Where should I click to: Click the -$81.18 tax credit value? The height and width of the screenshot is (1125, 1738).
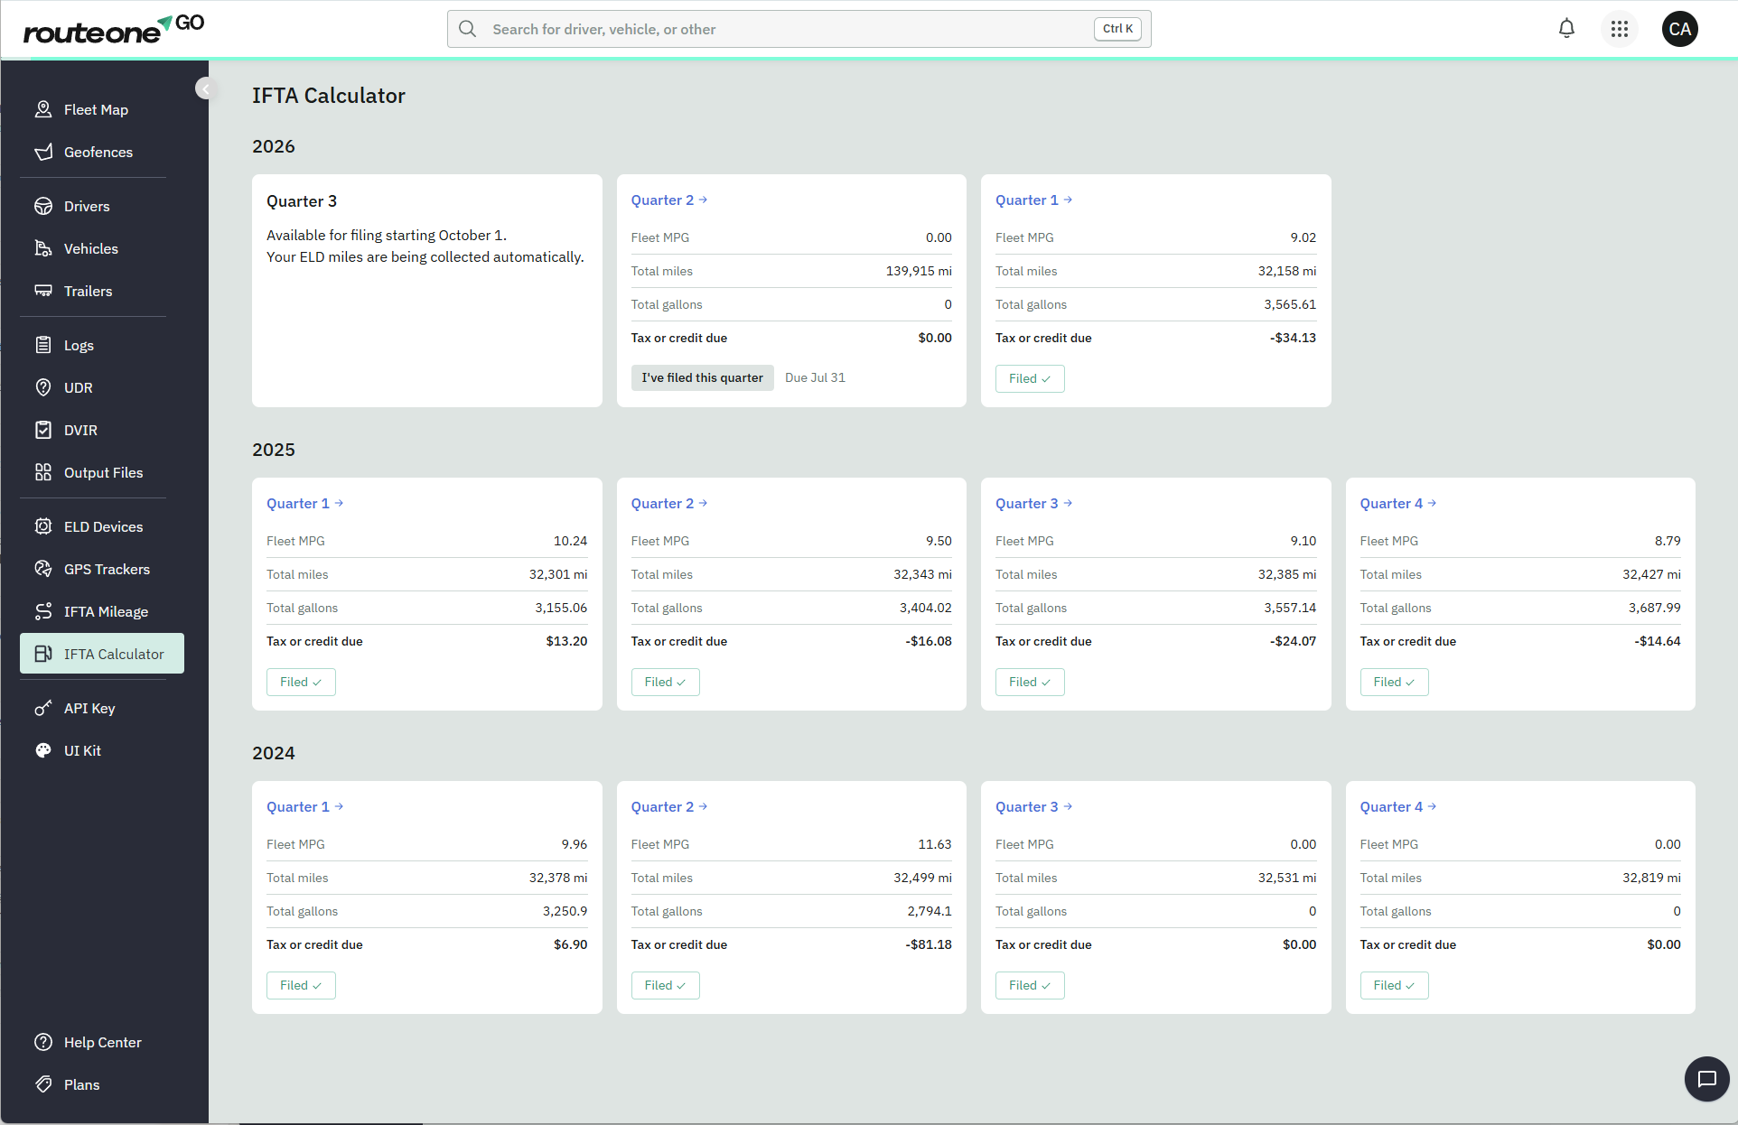point(929,944)
